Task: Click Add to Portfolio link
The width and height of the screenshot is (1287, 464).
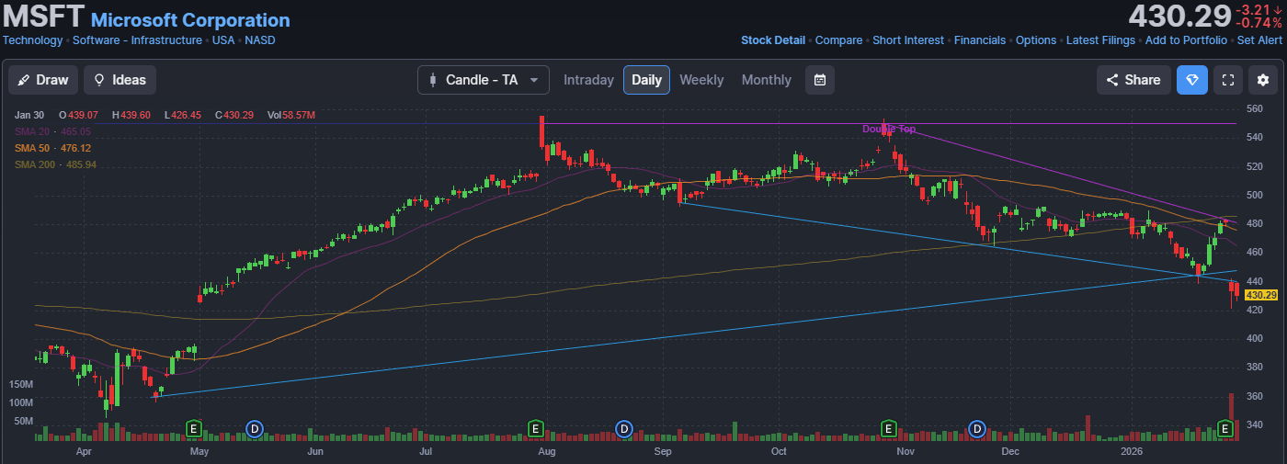Action: (1186, 40)
